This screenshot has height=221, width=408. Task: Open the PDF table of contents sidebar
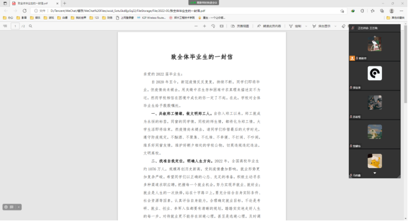point(5,26)
